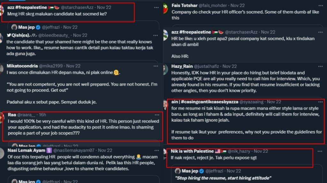
Task: Click more icon on Nasi Lemak Ayam tweet
Action: coord(156,150)
